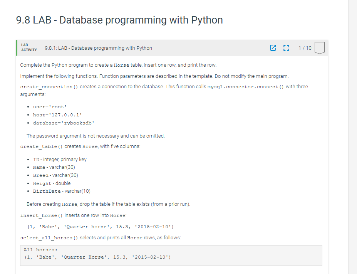Click the empty award ribbon outline
The height and width of the screenshot is (274, 357).
click(x=319, y=48)
